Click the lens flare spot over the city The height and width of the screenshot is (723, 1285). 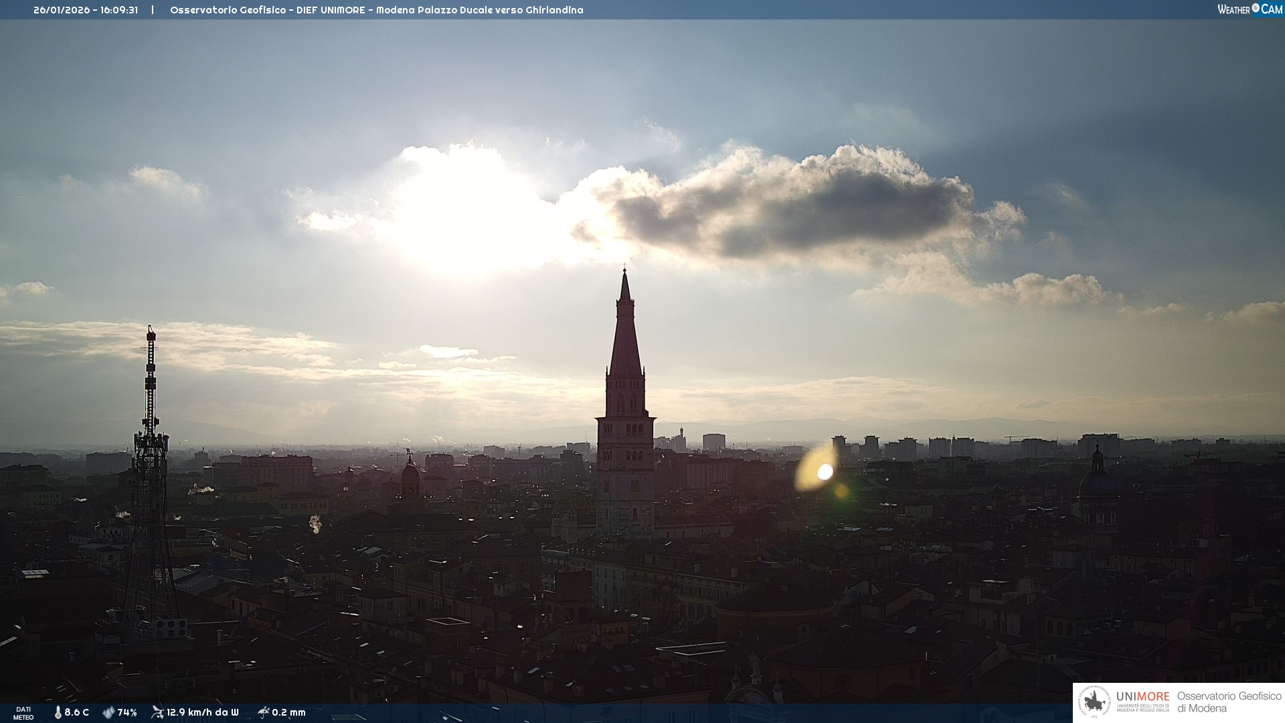tap(825, 472)
